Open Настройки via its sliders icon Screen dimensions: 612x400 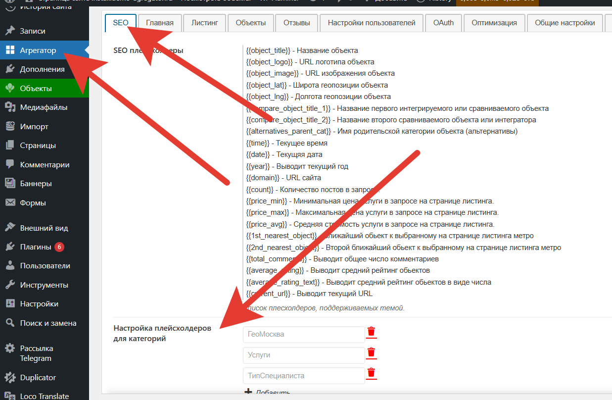(x=10, y=304)
